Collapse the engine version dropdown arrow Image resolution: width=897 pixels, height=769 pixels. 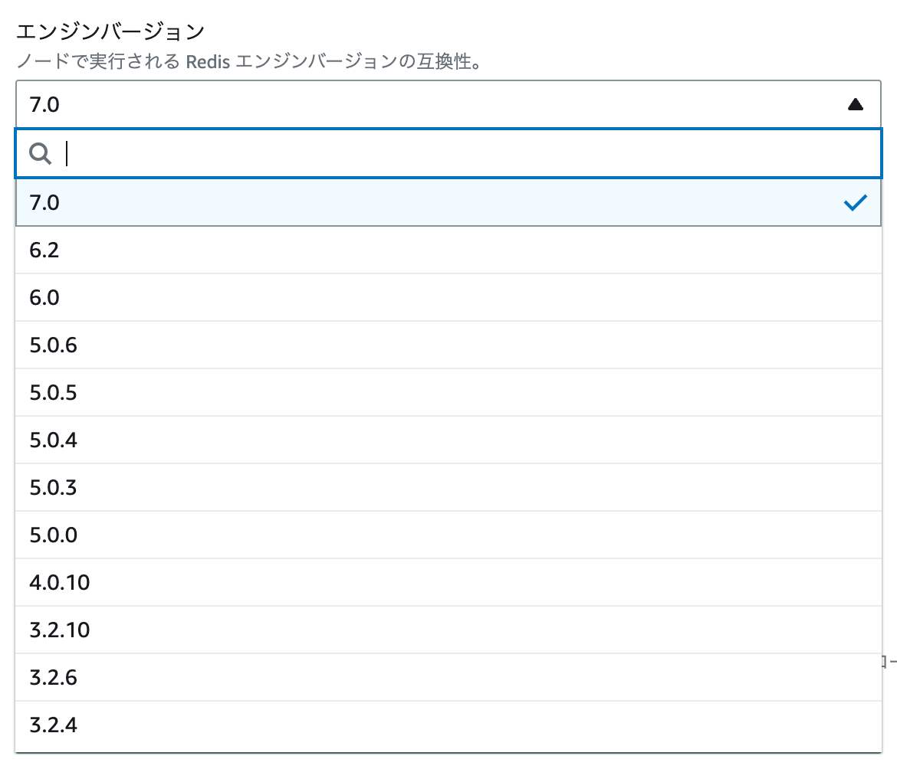coord(856,105)
